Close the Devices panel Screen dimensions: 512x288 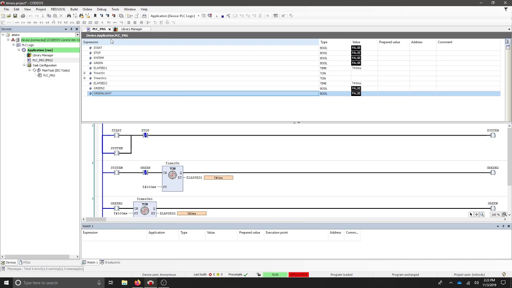(77, 29)
